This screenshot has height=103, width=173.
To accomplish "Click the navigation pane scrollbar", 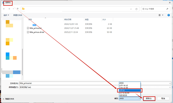I will pos(22,62).
